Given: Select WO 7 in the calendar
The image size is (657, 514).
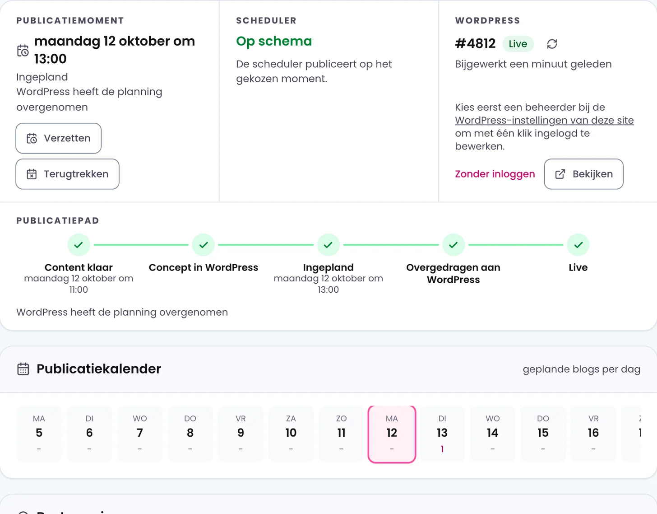Looking at the screenshot, I should click(x=140, y=434).
